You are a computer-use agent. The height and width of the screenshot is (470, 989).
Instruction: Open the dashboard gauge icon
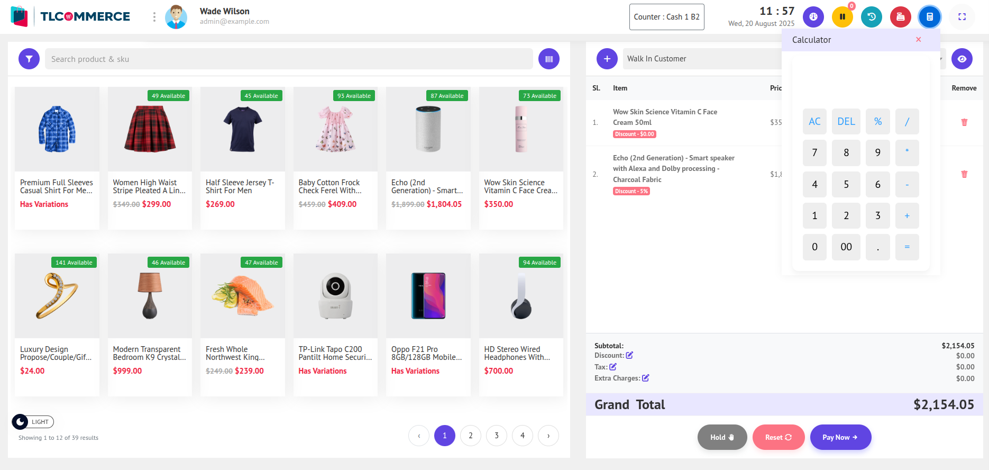click(813, 17)
